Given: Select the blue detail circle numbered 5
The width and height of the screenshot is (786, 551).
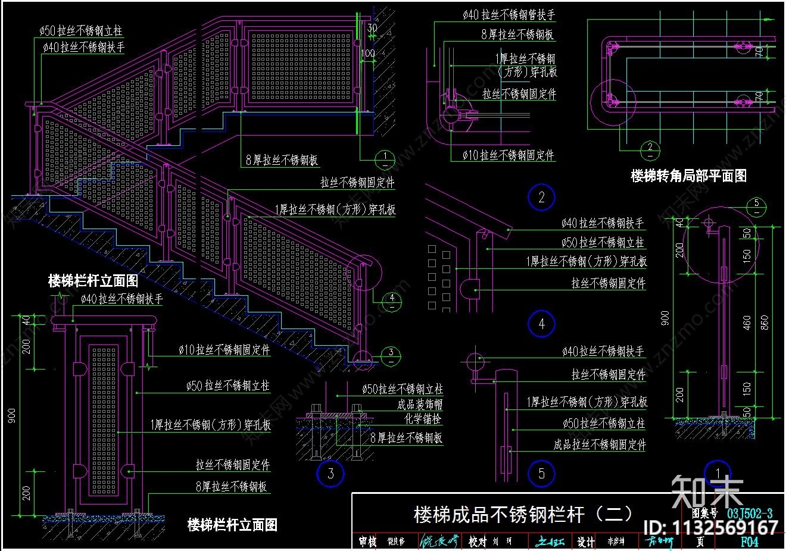Looking at the screenshot, I should 541,474.
